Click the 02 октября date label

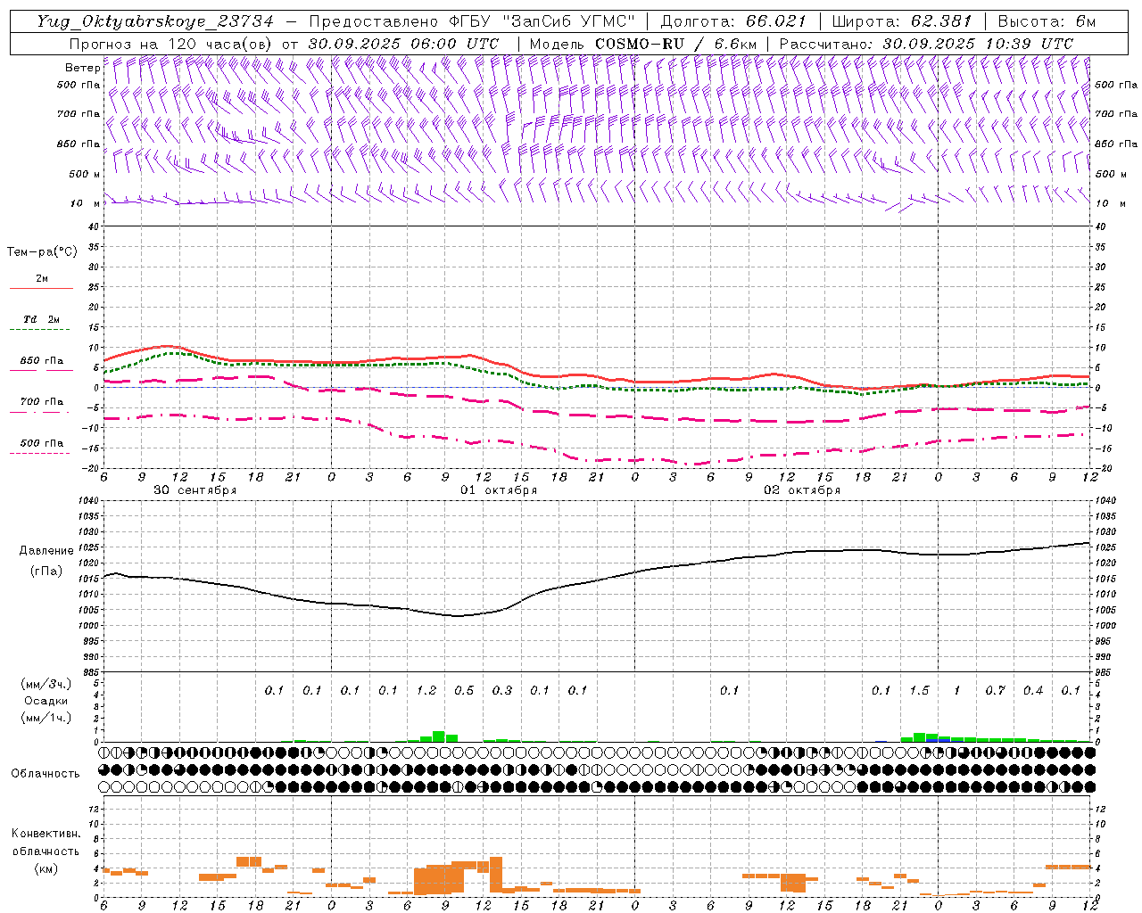(x=802, y=490)
